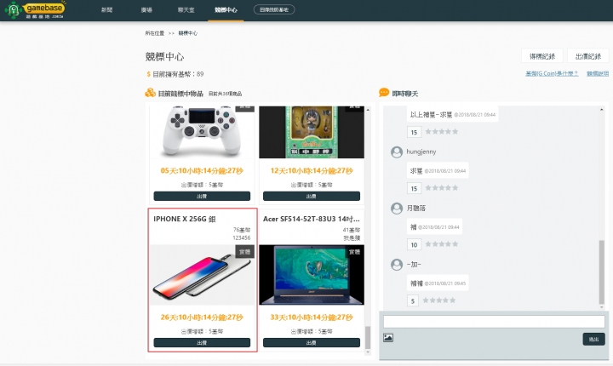Viewport: 613px width, 366px height.
Task: Click 月雅落's avatar icon
Action: 397,209
